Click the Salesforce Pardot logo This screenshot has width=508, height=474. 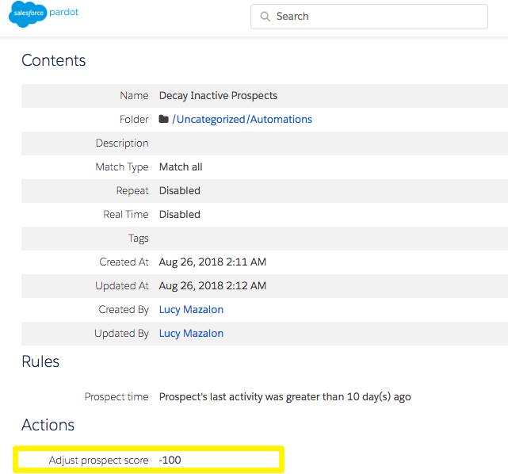pyautogui.click(x=44, y=14)
